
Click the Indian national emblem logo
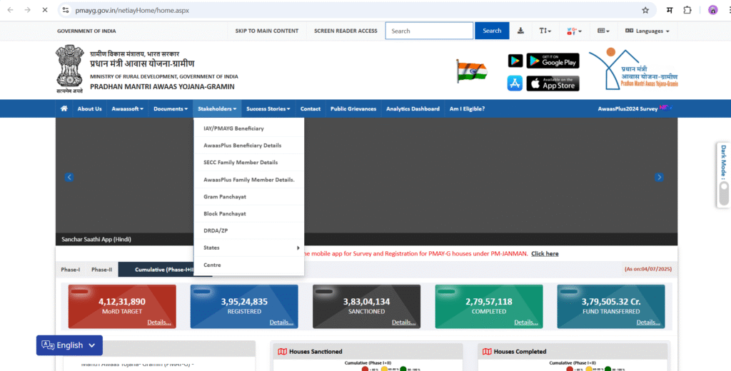tap(69, 69)
